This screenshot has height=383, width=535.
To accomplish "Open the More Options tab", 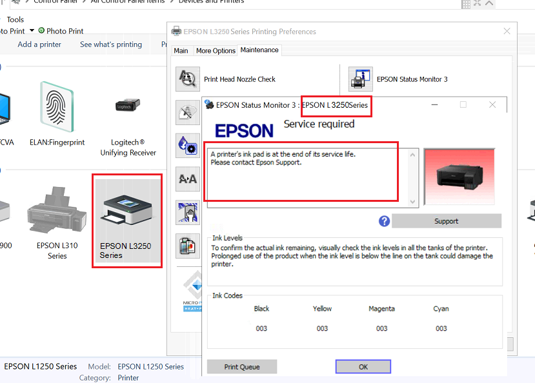I will [x=216, y=50].
